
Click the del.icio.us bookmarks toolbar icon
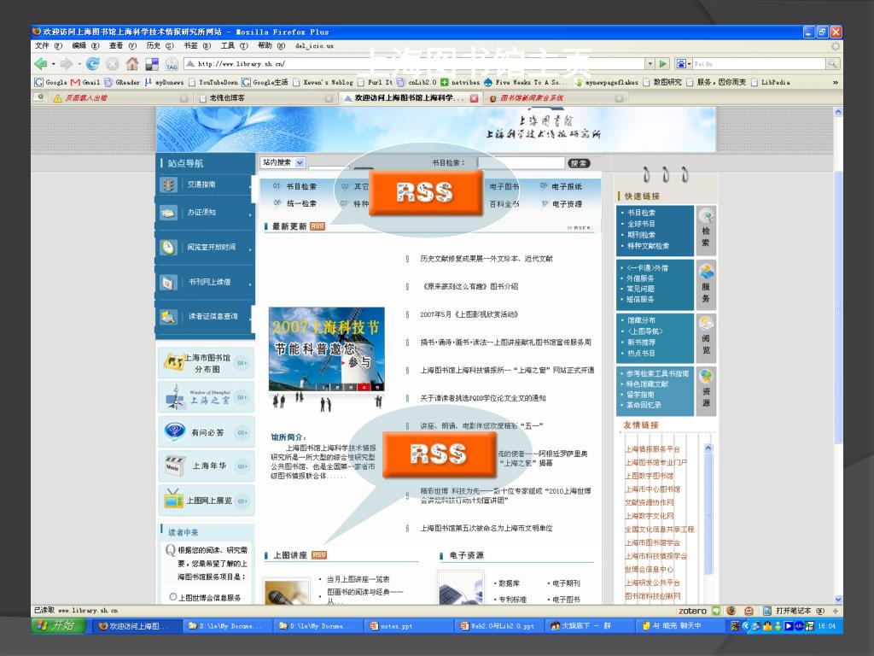tap(152, 65)
